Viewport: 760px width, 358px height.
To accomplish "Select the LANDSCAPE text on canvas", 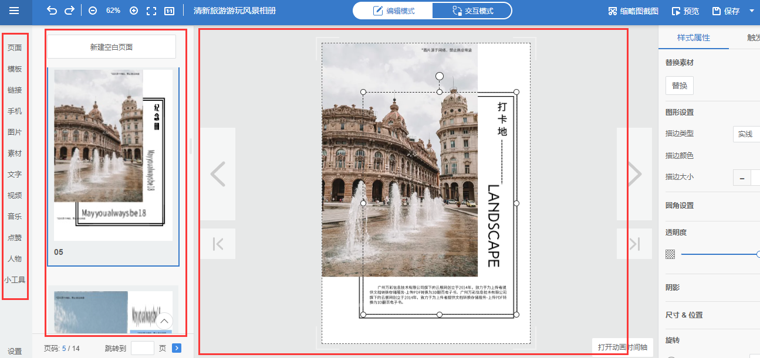I will [494, 226].
